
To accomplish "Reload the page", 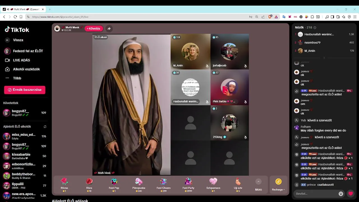I will coord(15,17).
